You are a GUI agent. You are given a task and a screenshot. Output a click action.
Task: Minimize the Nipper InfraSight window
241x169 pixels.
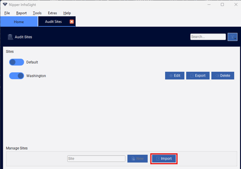point(209,4)
